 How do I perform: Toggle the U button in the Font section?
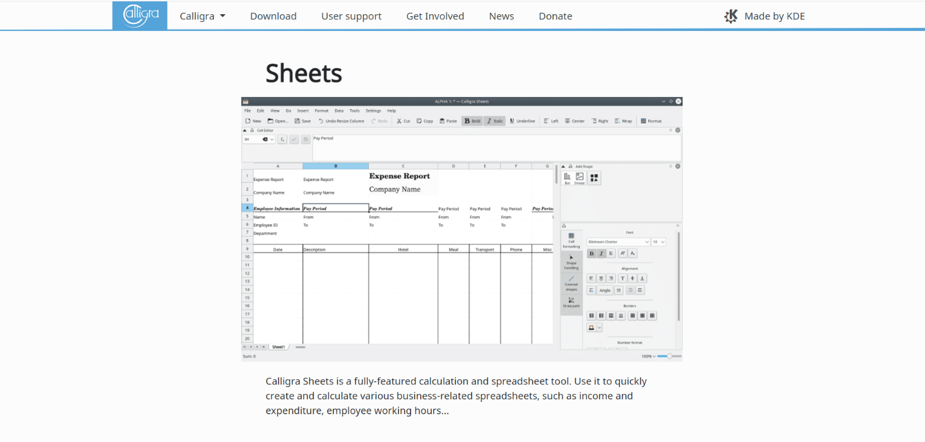611,253
